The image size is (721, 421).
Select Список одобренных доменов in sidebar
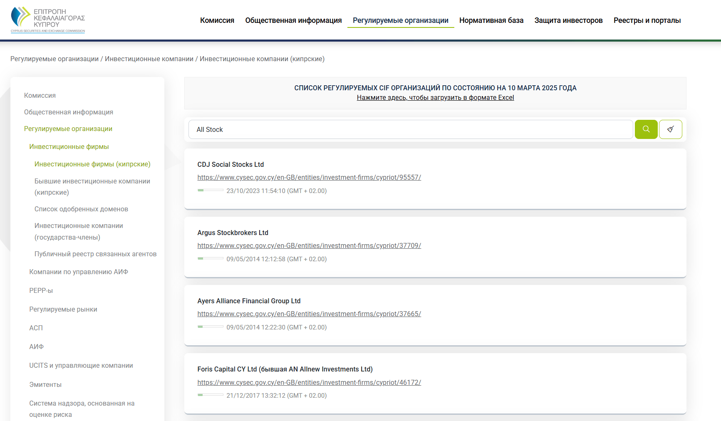(81, 209)
